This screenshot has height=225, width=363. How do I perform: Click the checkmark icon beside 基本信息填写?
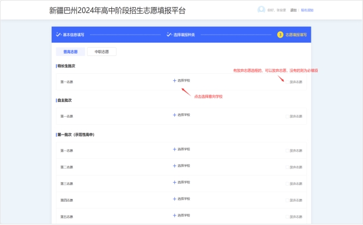pos(58,35)
